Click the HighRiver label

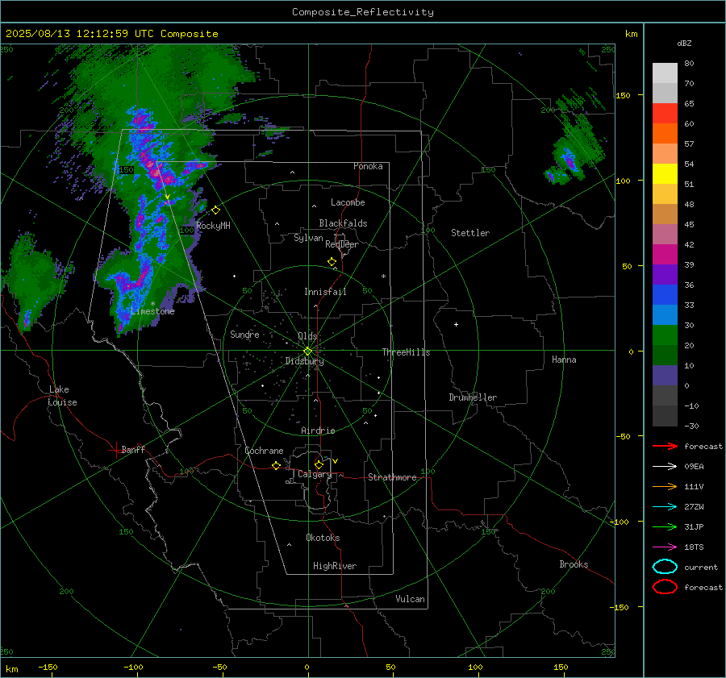tap(334, 566)
